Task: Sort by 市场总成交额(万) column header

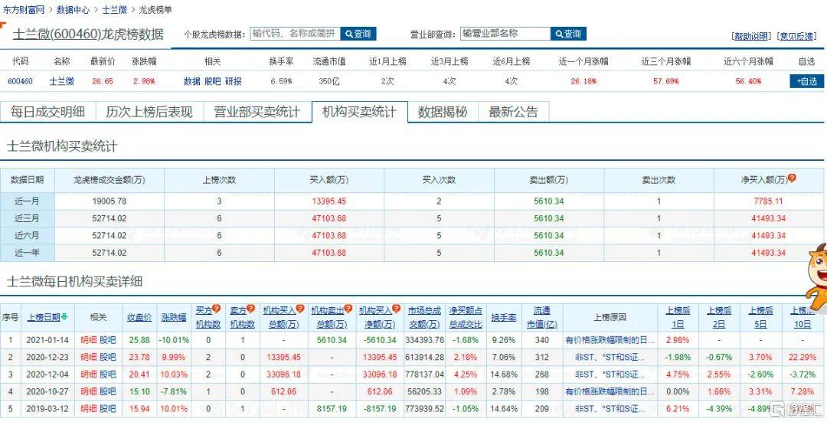Action: [x=424, y=317]
